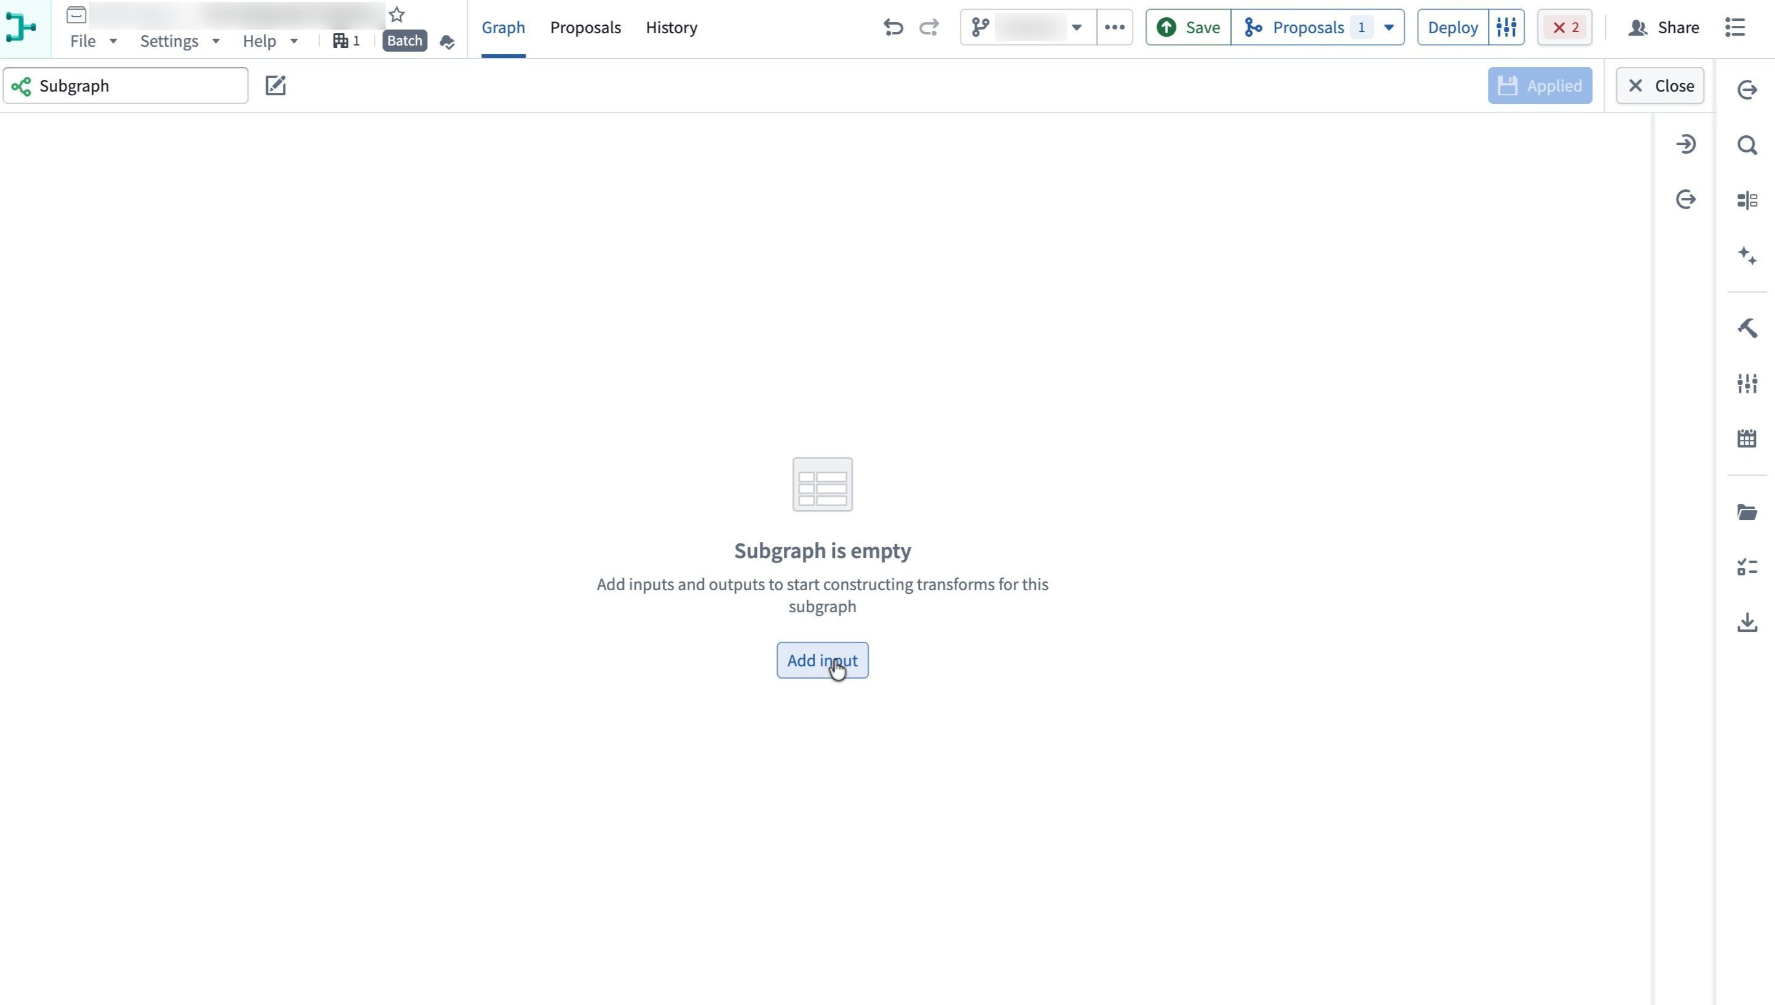Open the errors indicator showing 2
The height and width of the screenshot is (1005, 1775).
pyautogui.click(x=1565, y=28)
